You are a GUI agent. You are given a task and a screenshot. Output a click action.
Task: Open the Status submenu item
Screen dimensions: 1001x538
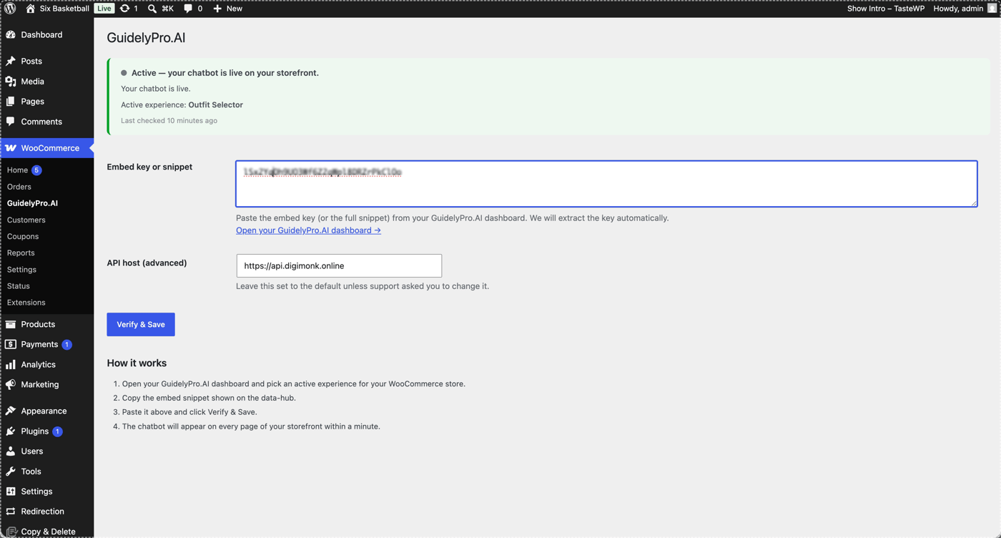(19, 286)
